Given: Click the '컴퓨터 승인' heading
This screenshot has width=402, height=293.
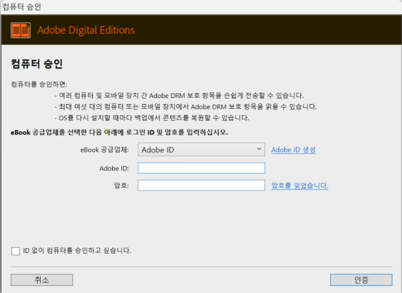Looking at the screenshot, I should click(37, 63).
